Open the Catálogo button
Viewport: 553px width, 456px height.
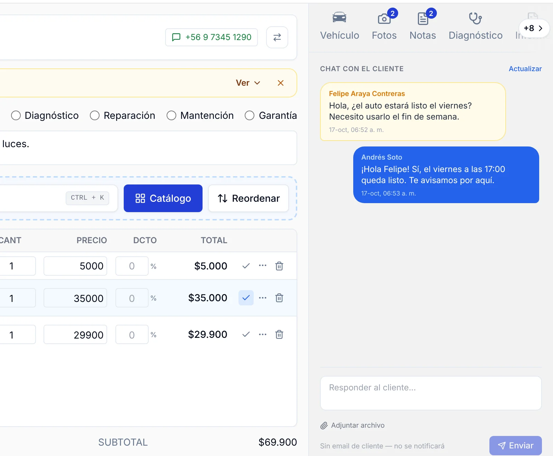point(163,198)
